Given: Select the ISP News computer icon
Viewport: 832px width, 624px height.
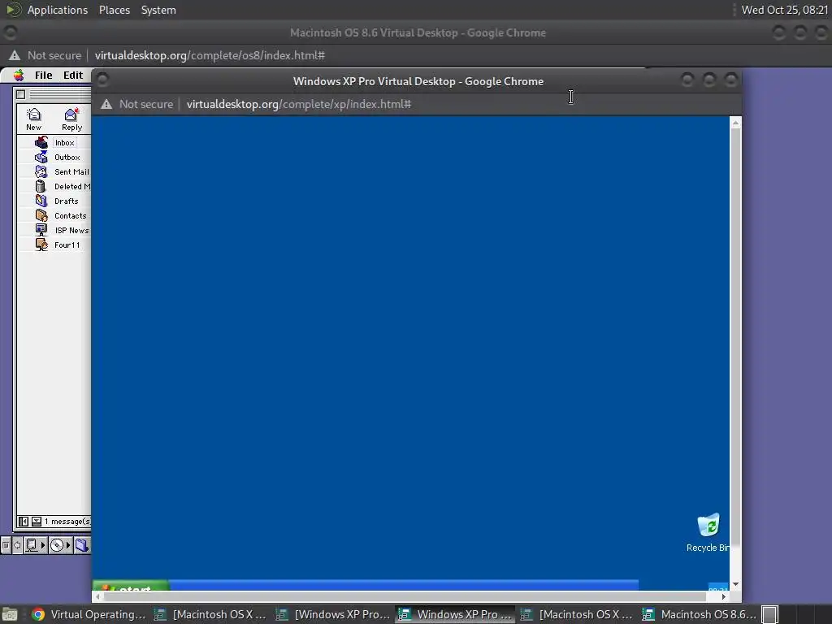Looking at the screenshot, I should click(41, 230).
